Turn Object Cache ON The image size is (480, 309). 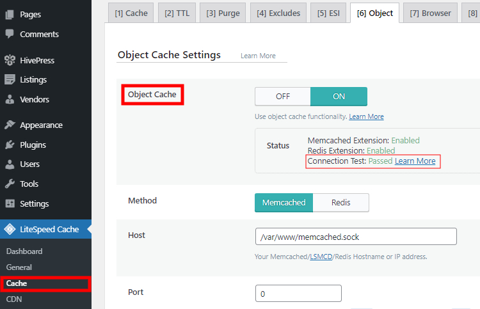click(339, 97)
